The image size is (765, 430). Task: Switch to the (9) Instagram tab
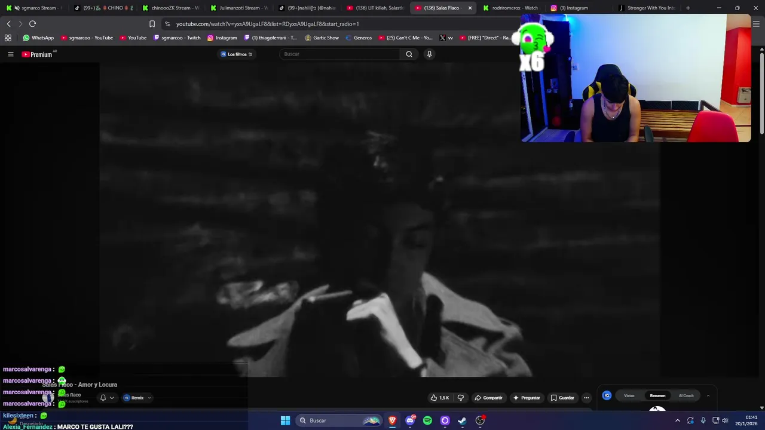point(580,8)
